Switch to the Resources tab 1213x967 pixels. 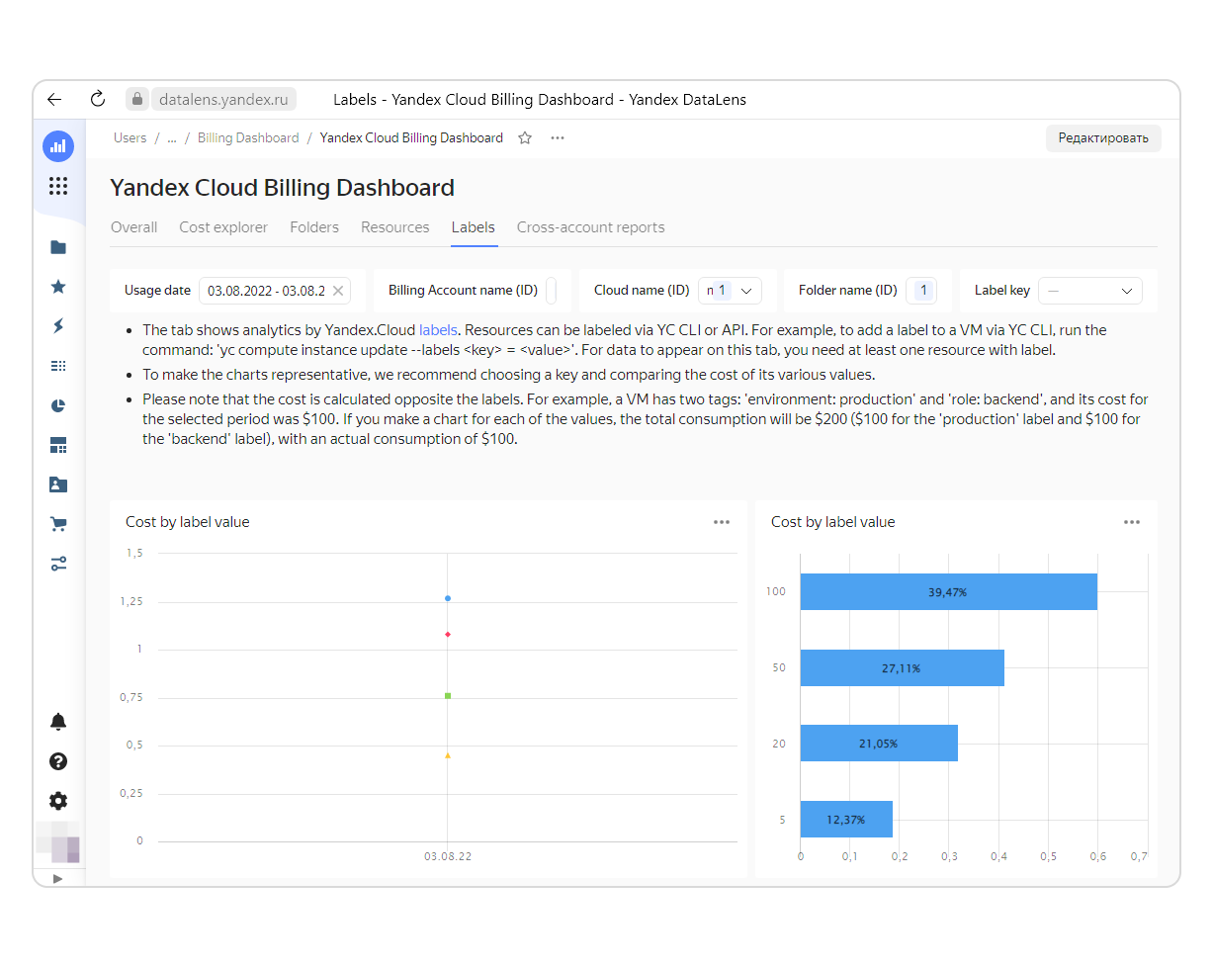tap(395, 227)
